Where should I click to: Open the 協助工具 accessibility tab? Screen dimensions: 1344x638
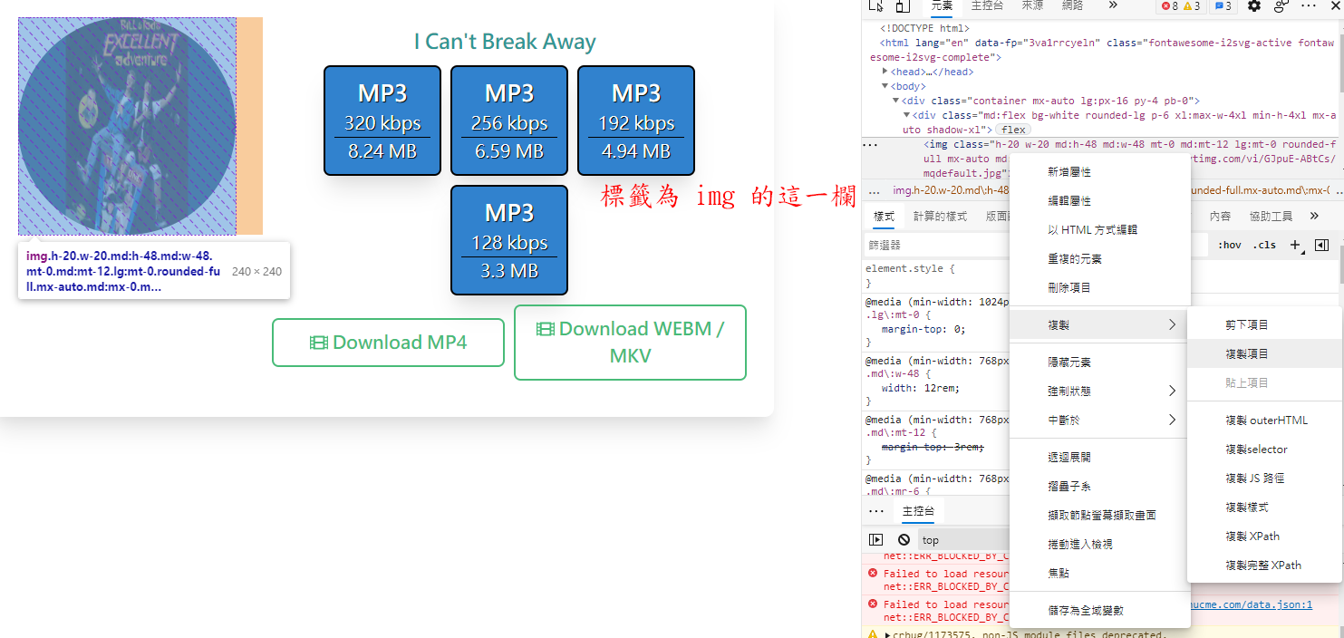(1271, 216)
